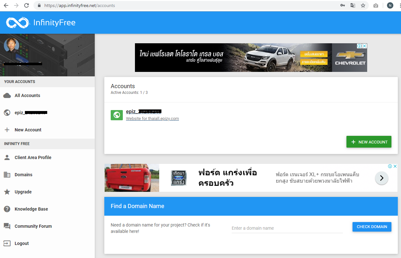Open the 'Website for thaiall.epizy.com' link
Image resolution: width=401 pixels, height=258 pixels.
click(x=152, y=119)
